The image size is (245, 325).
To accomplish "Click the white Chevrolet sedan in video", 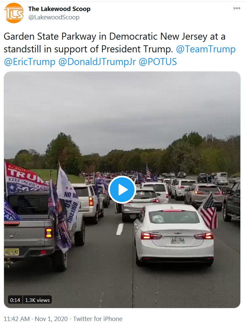I will click(x=174, y=235).
